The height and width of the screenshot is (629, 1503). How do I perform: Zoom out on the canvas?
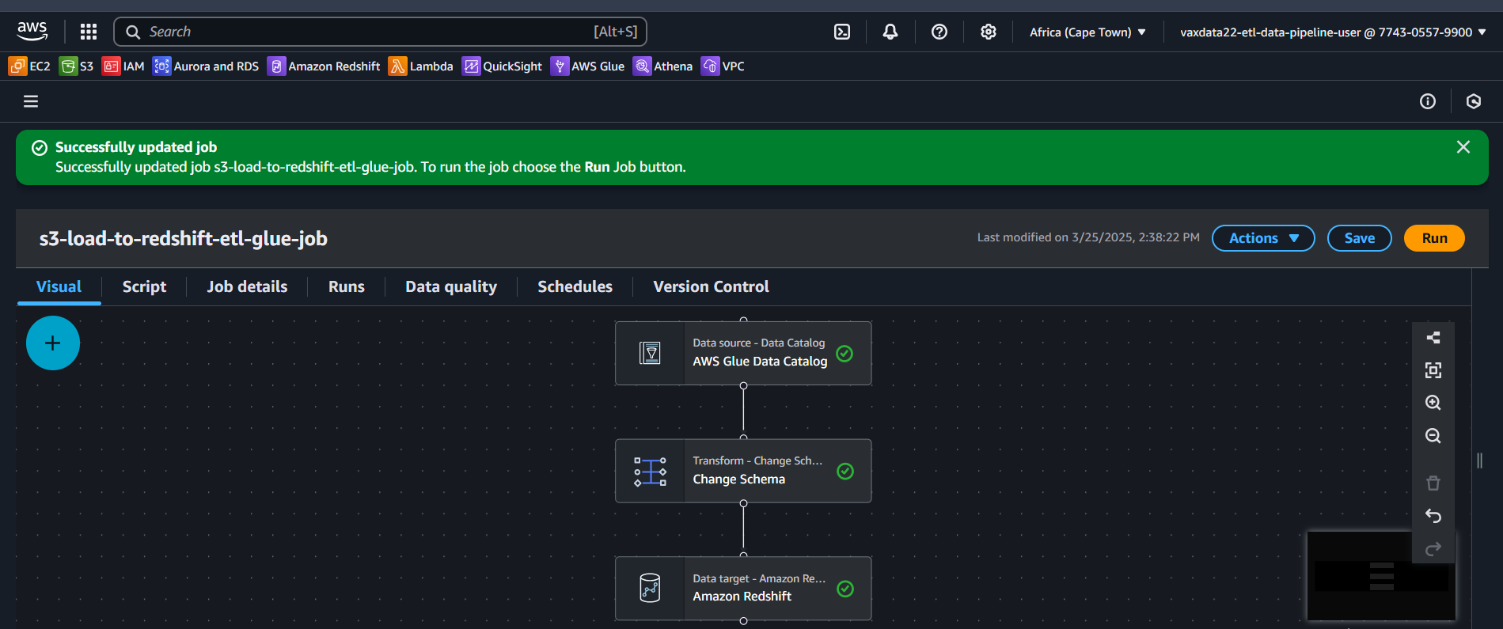point(1433,436)
